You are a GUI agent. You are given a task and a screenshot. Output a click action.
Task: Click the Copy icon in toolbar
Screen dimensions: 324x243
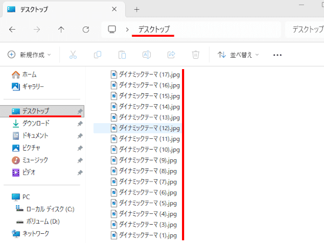[x=98, y=55]
